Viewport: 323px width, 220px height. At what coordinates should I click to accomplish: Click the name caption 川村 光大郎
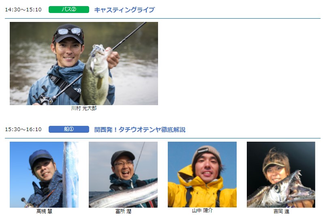pos(84,108)
